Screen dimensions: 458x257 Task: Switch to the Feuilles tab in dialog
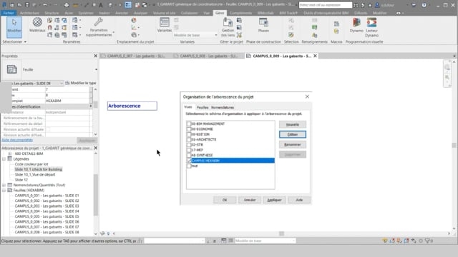(x=203, y=108)
